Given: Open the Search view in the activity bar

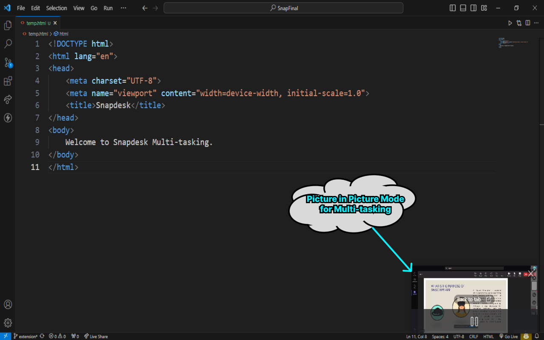Looking at the screenshot, I should pos(8,44).
